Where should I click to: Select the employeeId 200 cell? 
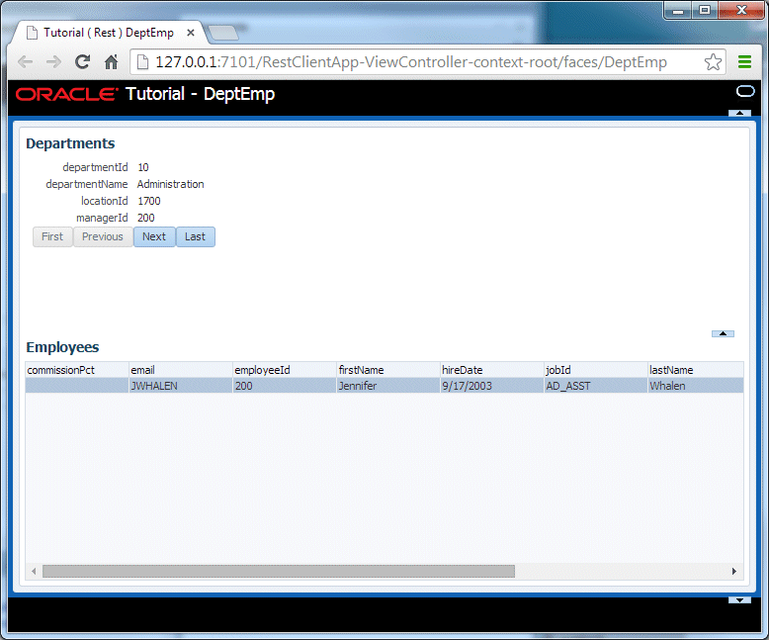(x=285, y=386)
